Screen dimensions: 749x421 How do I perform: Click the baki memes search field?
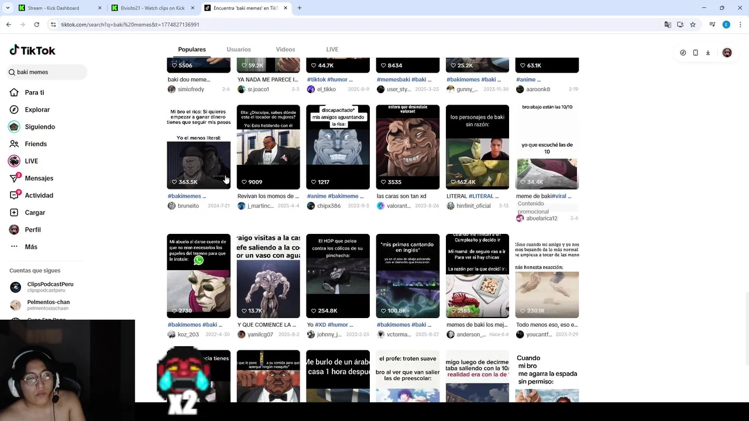tap(47, 72)
